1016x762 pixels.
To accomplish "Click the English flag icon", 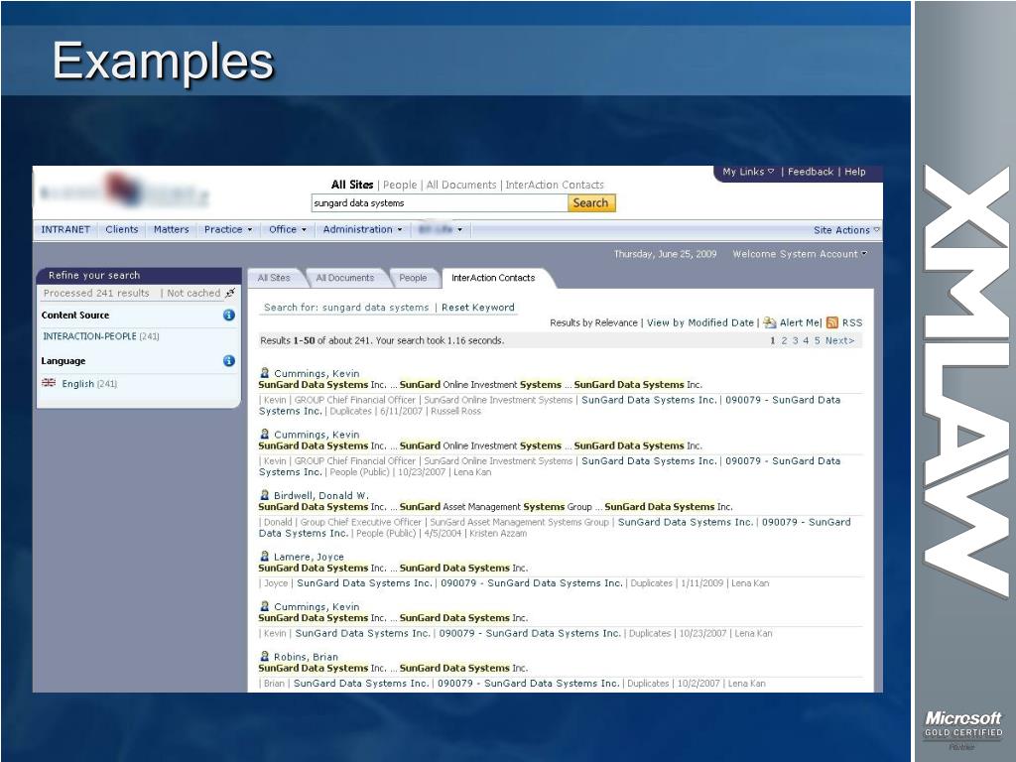I will [x=49, y=383].
